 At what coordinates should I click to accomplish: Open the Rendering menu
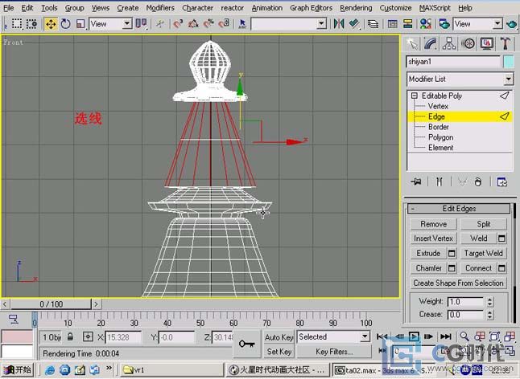coord(356,7)
